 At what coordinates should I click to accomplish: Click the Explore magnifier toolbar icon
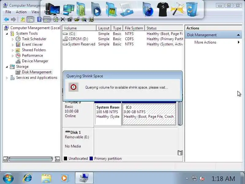84,20
